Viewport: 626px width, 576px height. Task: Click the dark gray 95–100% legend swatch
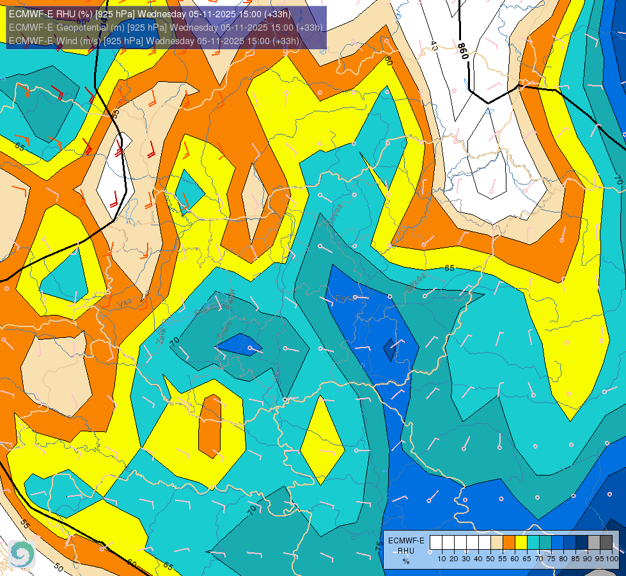pos(606,543)
